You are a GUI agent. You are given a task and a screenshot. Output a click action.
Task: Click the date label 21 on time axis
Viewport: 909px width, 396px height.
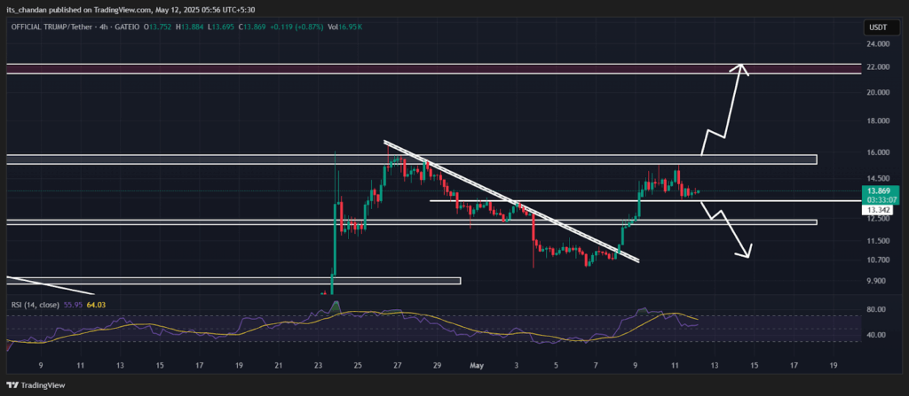pos(278,366)
